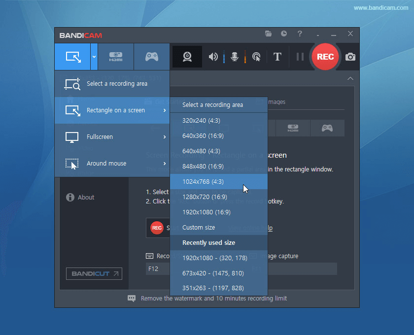The height and width of the screenshot is (335, 414).
Task: Open the BANDICUT link button
Action: coord(94,274)
